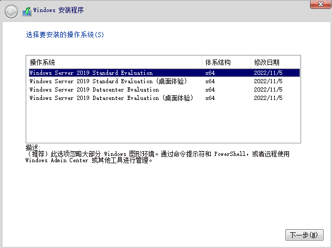Click the Windows 安装程序 title text
The height and width of the screenshot is (248, 332).
pyautogui.click(x=58, y=10)
